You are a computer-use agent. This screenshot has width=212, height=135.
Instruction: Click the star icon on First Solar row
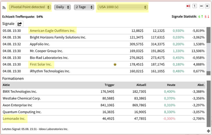click(115, 65)
